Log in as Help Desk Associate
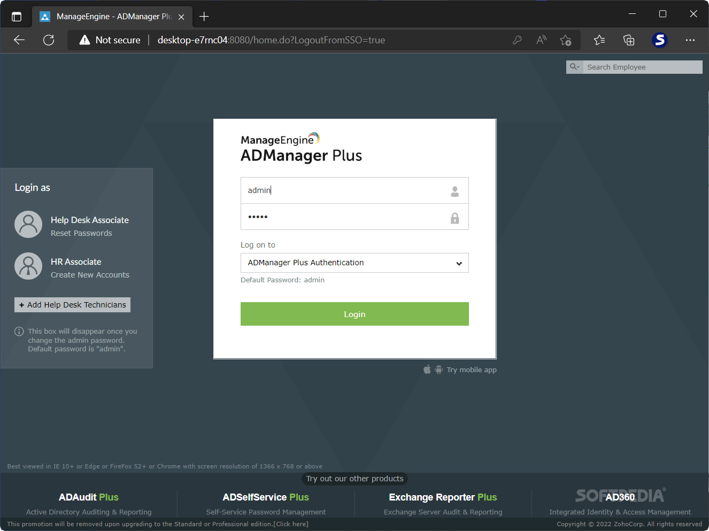The image size is (709, 531). (90, 220)
